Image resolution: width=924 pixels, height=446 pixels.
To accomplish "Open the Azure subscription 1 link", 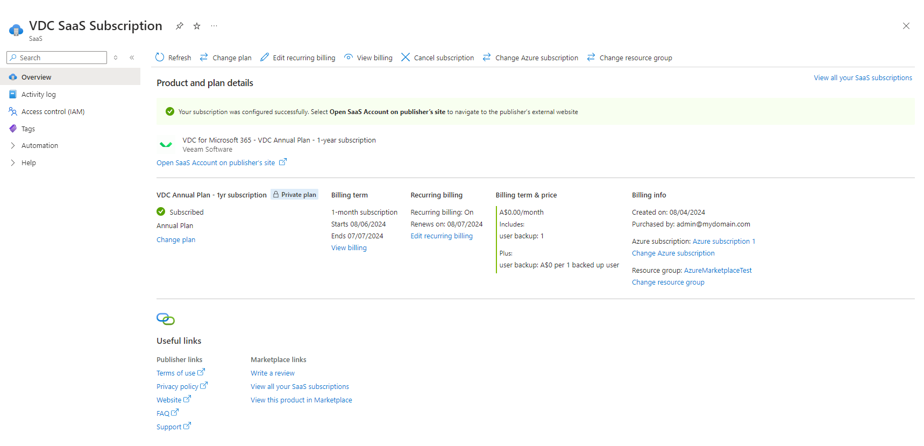I will pos(724,242).
